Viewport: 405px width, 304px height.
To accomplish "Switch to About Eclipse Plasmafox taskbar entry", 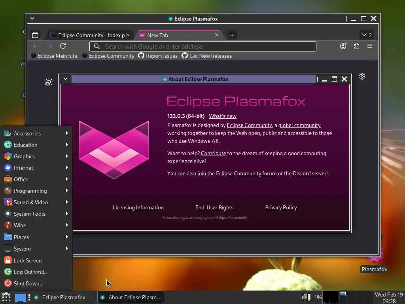I will coord(131,298).
